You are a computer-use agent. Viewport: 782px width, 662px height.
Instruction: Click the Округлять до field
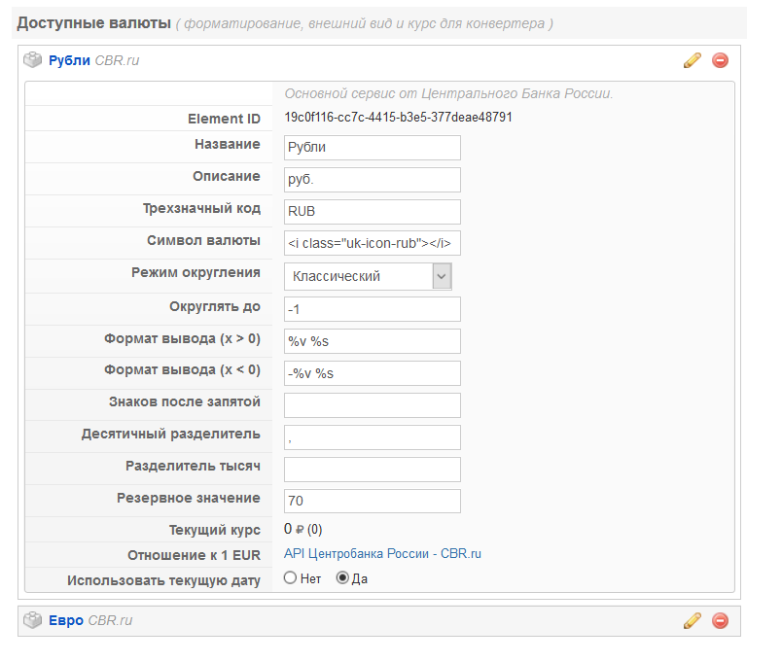372,309
